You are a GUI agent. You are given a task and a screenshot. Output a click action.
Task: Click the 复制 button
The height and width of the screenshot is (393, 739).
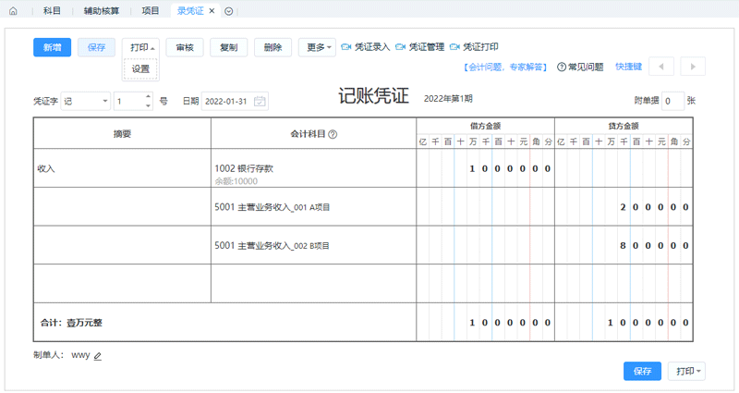coord(228,47)
